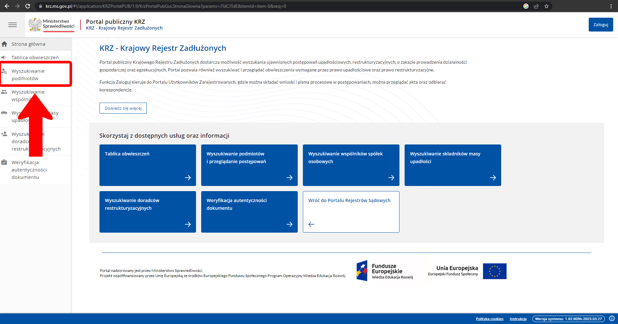Open Wyszukiwanie wspólników spółek osobowych tile
This screenshot has height=324, width=618.
click(x=351, y=165)
